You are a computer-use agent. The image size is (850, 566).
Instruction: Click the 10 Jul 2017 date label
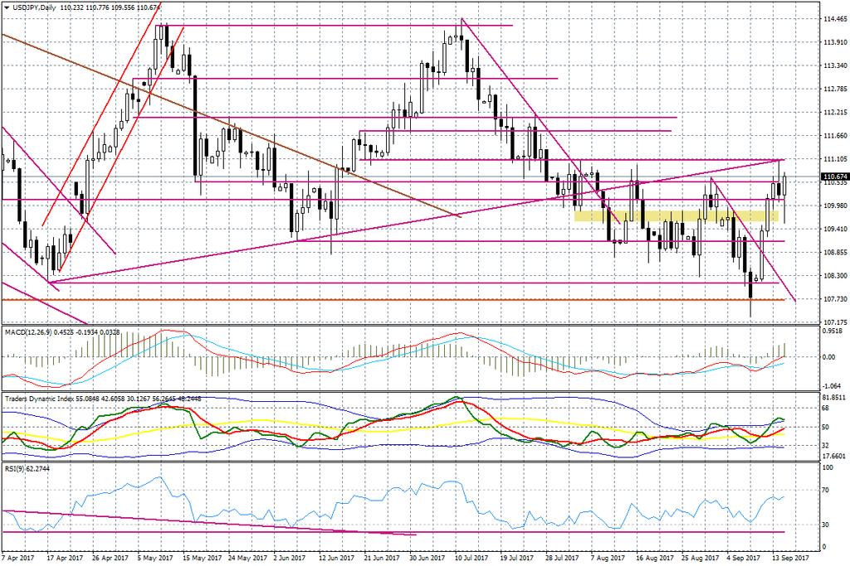click(472, 558)
